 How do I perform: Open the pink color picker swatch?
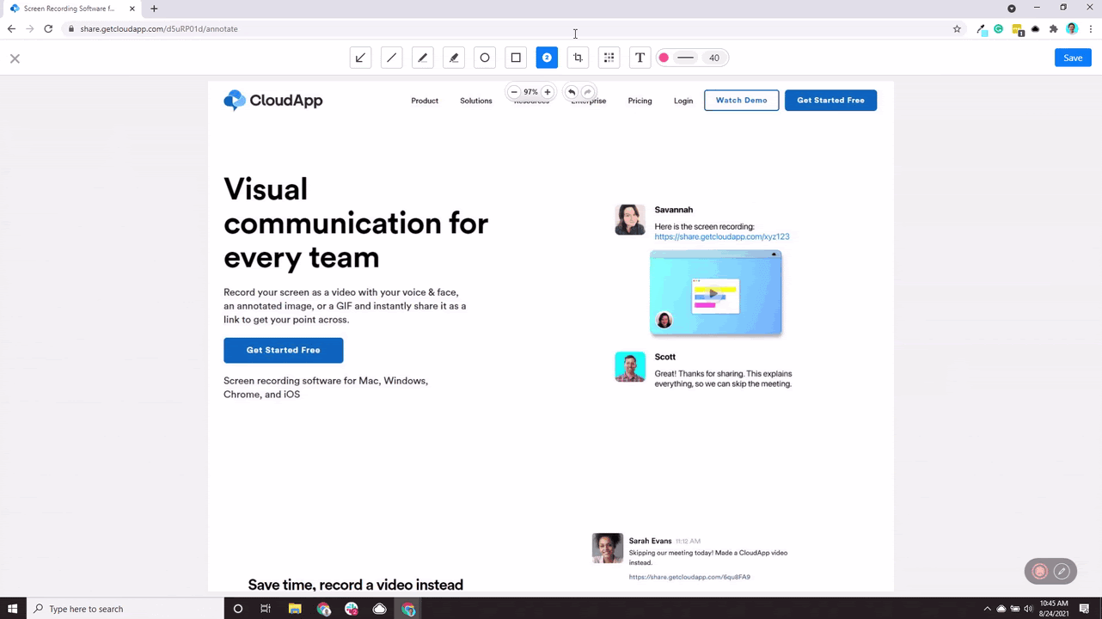click(x=664, y=58)
